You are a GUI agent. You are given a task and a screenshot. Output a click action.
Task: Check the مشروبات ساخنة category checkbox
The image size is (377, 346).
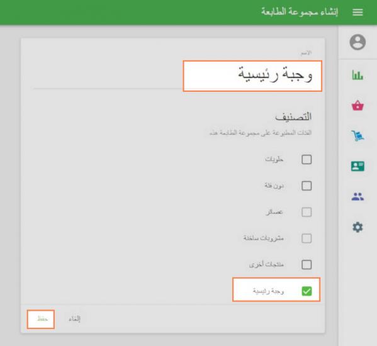307,238
